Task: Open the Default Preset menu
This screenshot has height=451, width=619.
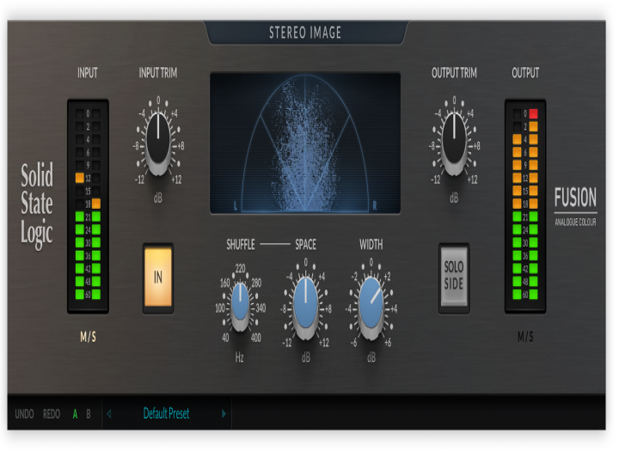Action: [x=166, y=413]
